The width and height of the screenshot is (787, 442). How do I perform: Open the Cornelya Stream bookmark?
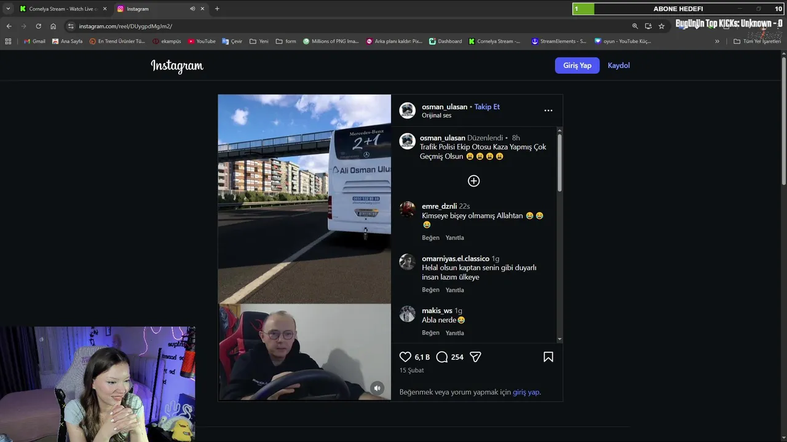pyautogui.click(x=494, y=41)
